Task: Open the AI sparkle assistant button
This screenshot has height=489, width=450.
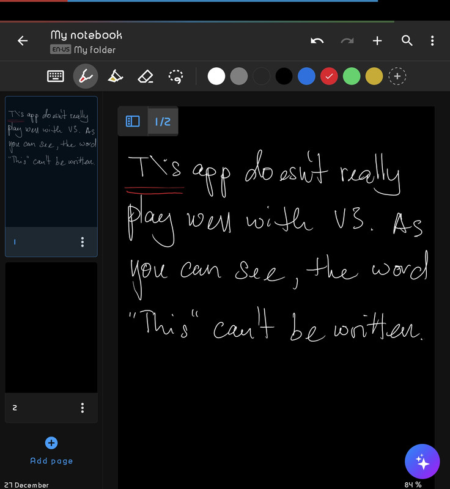Action: coord(422,461)
